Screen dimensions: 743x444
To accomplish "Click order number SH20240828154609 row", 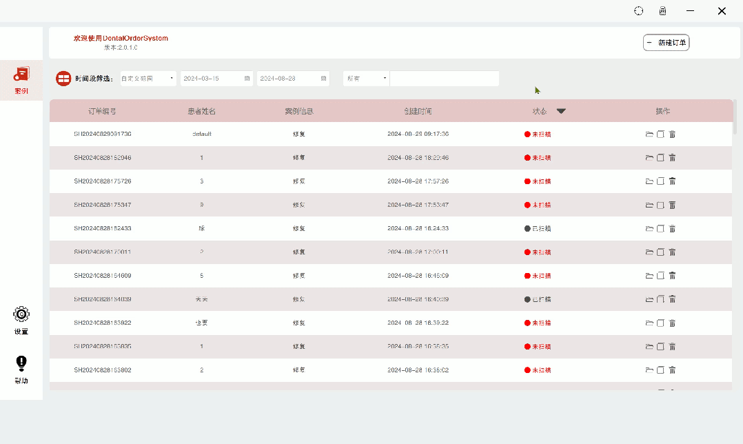I will 102,276.
